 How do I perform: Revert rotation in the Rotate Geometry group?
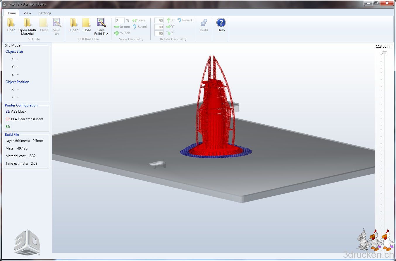[185, 20]
